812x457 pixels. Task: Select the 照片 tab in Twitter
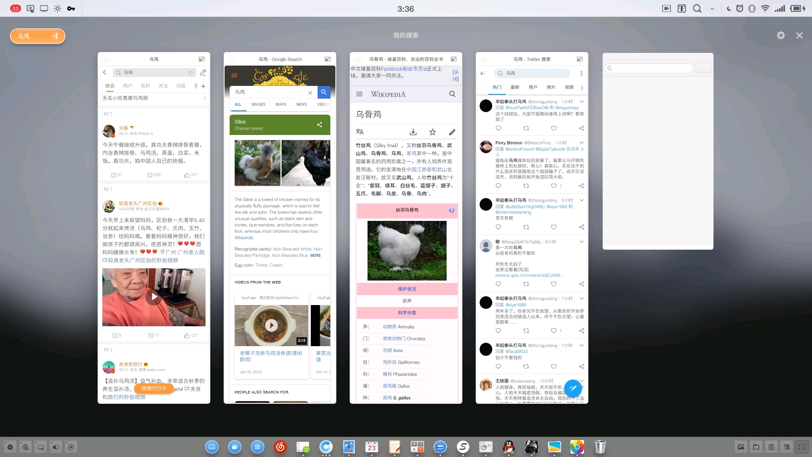click(x=551, y=88)
